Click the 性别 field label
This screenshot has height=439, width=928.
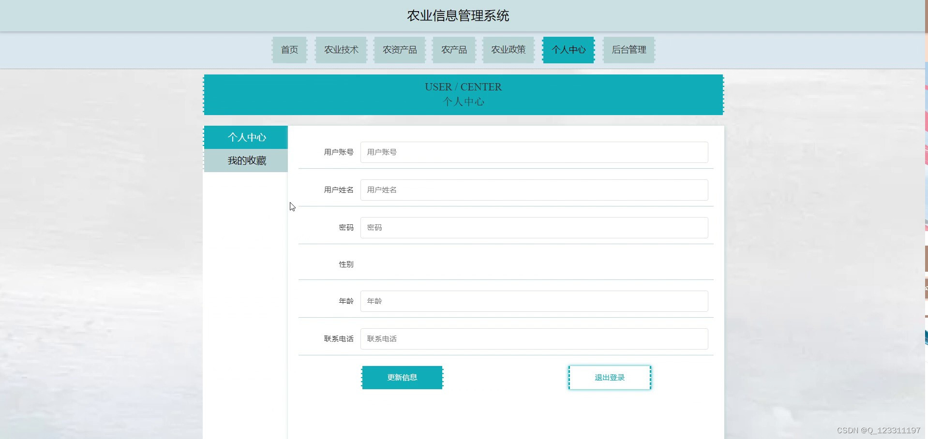tap(346, 264)
